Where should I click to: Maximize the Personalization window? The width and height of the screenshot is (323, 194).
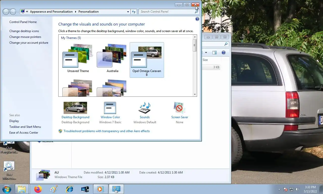pyautogui.click(x=187, y=5)
